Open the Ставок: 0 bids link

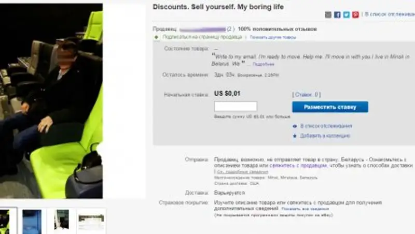coord(307,95)
